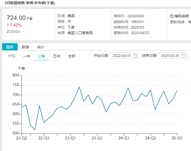Select the 五年 time range
Image resolution: width=191 pixels, height=151 pixels.
tap(57, 56)
